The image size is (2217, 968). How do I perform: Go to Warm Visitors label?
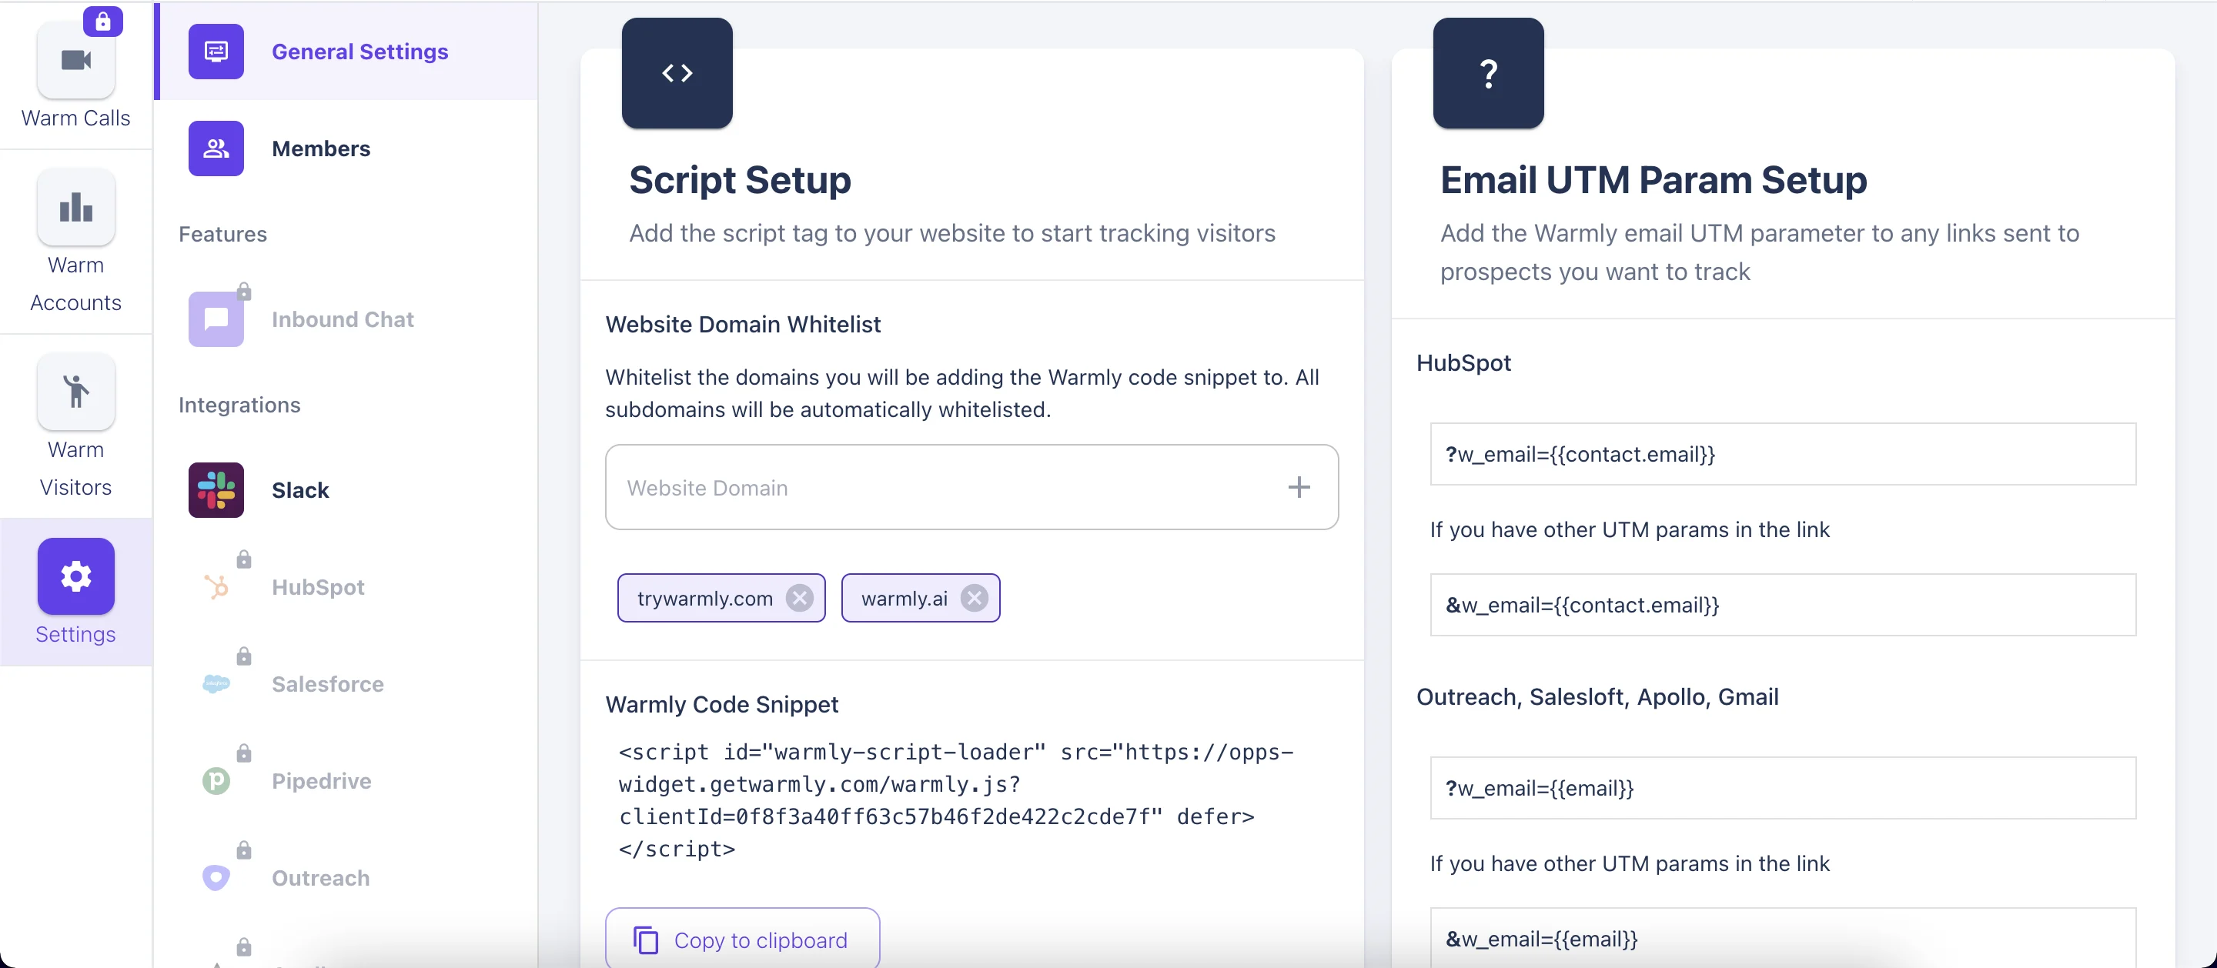coord(75,468)
